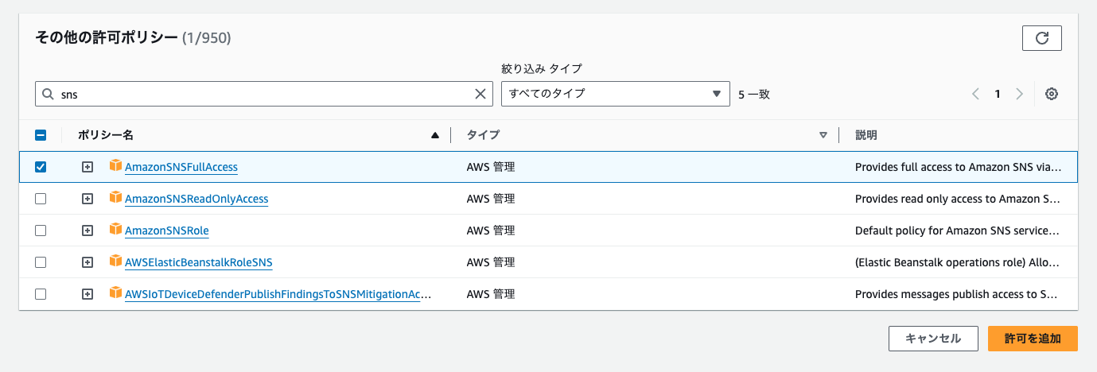Click the AmazonSNSFullAccess policy cube icon
The image size is (1097, 372).
click(x=115, y=166)
